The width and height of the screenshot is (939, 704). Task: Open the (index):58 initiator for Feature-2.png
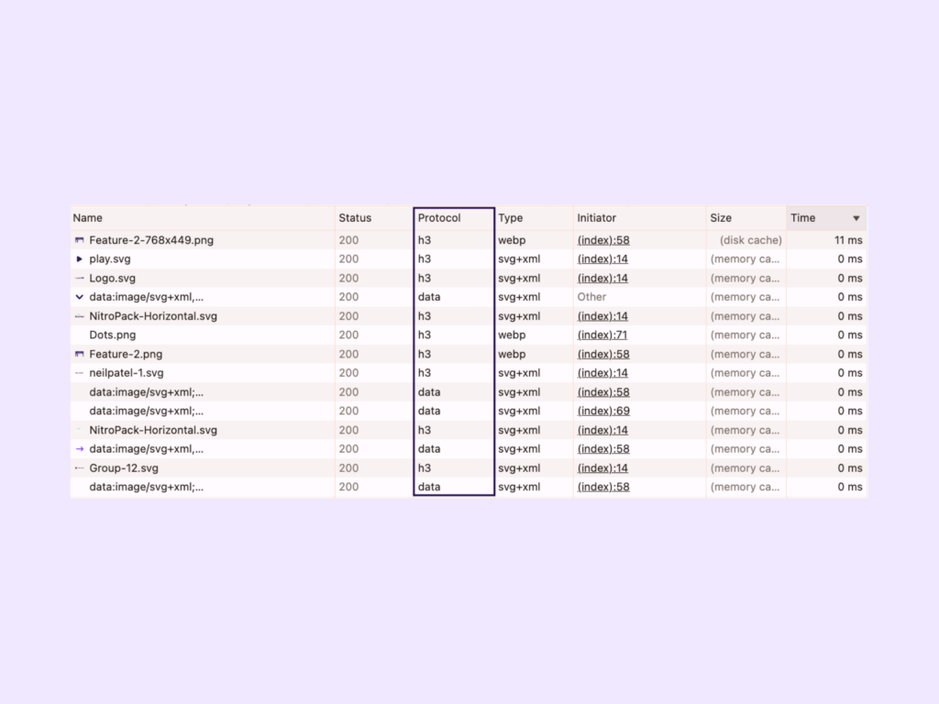603,355
